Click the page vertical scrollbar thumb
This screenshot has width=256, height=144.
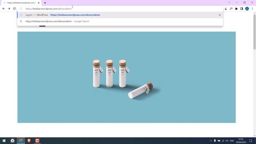click(x=254, y=32)
